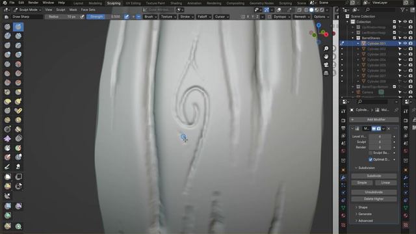416x234 pixels.
Task: Select the Cloth brush tool
Action: pos(7,138)
